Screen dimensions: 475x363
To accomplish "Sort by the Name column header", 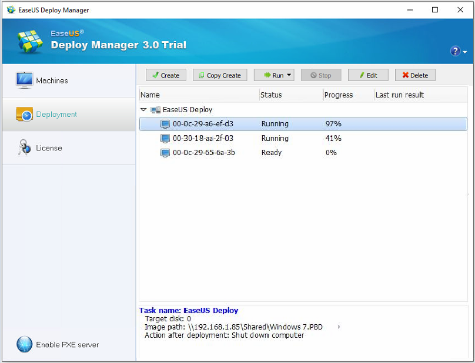I will click(x=199, y=95).
